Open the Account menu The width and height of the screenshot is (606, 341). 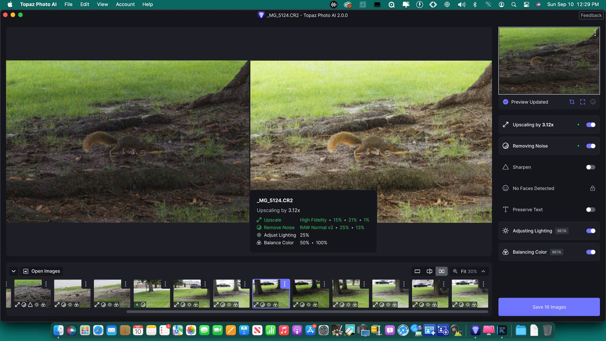click(125, 4)
